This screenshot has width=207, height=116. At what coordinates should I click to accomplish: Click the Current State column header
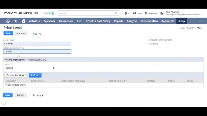coord(38,81)
